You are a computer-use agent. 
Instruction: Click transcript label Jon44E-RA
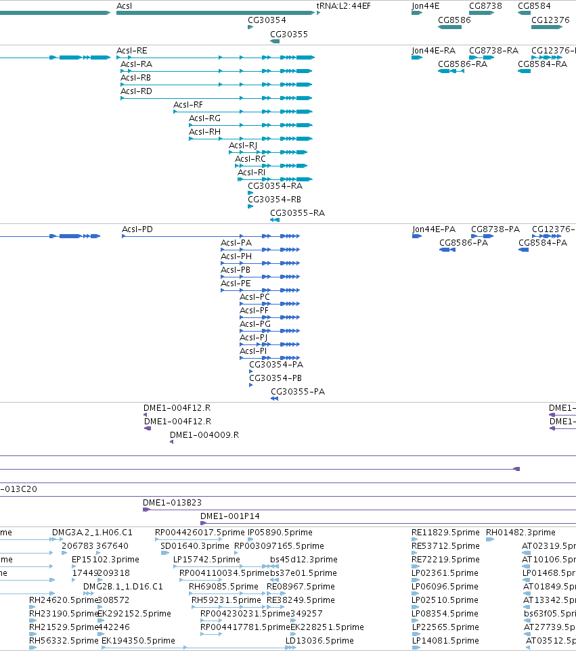click(434, 51)
